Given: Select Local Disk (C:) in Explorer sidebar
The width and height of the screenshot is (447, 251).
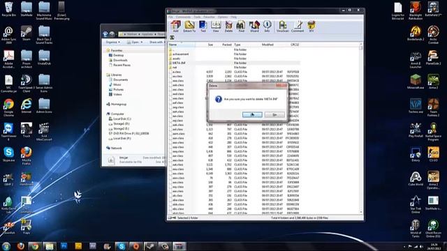Looking at the screenshot, I should coord(119,119).
